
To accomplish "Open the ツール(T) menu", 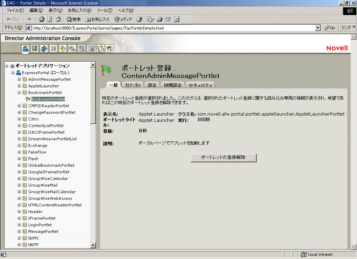I will point(105,10).
